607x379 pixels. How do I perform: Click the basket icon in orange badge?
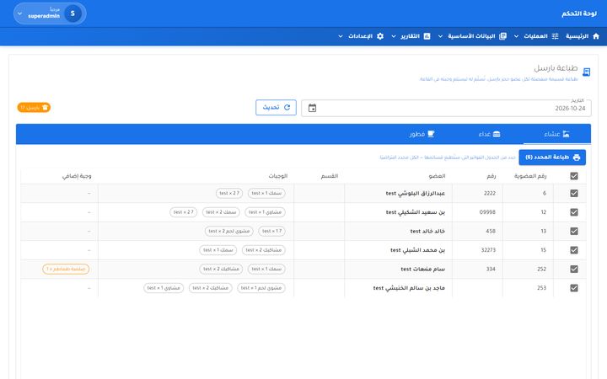(x=46, y=107)
